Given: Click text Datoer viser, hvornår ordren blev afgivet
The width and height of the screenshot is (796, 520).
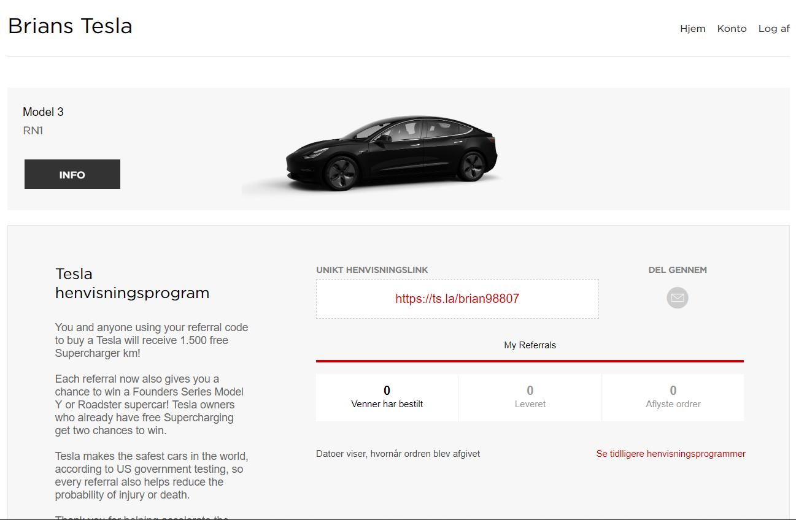Looking at the screenshot, I should coord(398,454).
